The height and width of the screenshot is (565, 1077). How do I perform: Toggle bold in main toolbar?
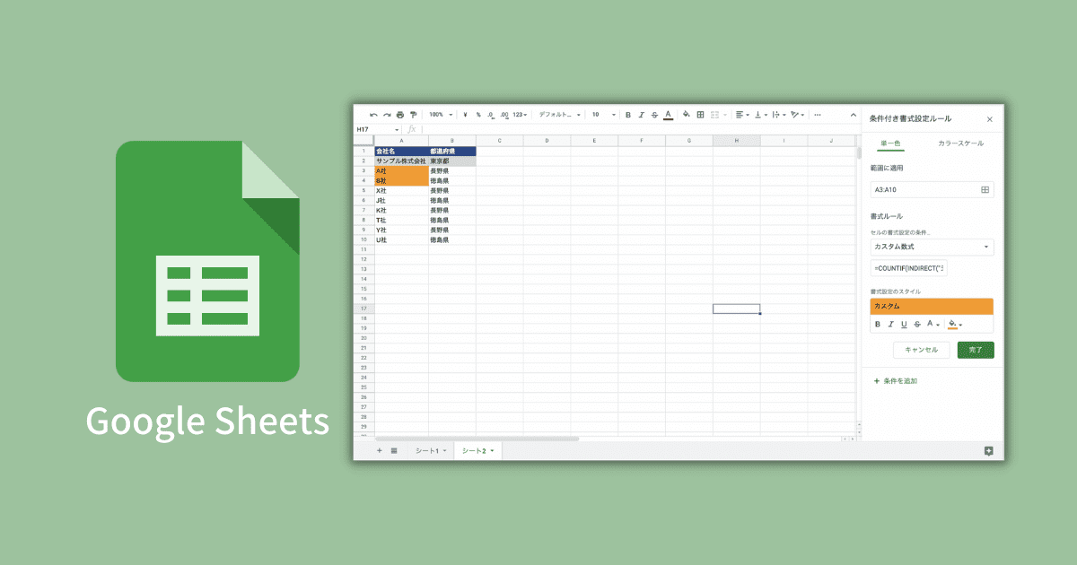coord(628,115)
